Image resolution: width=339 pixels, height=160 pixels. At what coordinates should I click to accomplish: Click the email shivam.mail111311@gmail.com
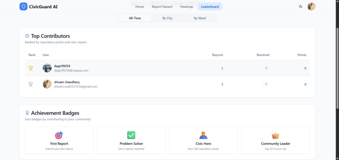pyautogui.click(x=76, y=87)
